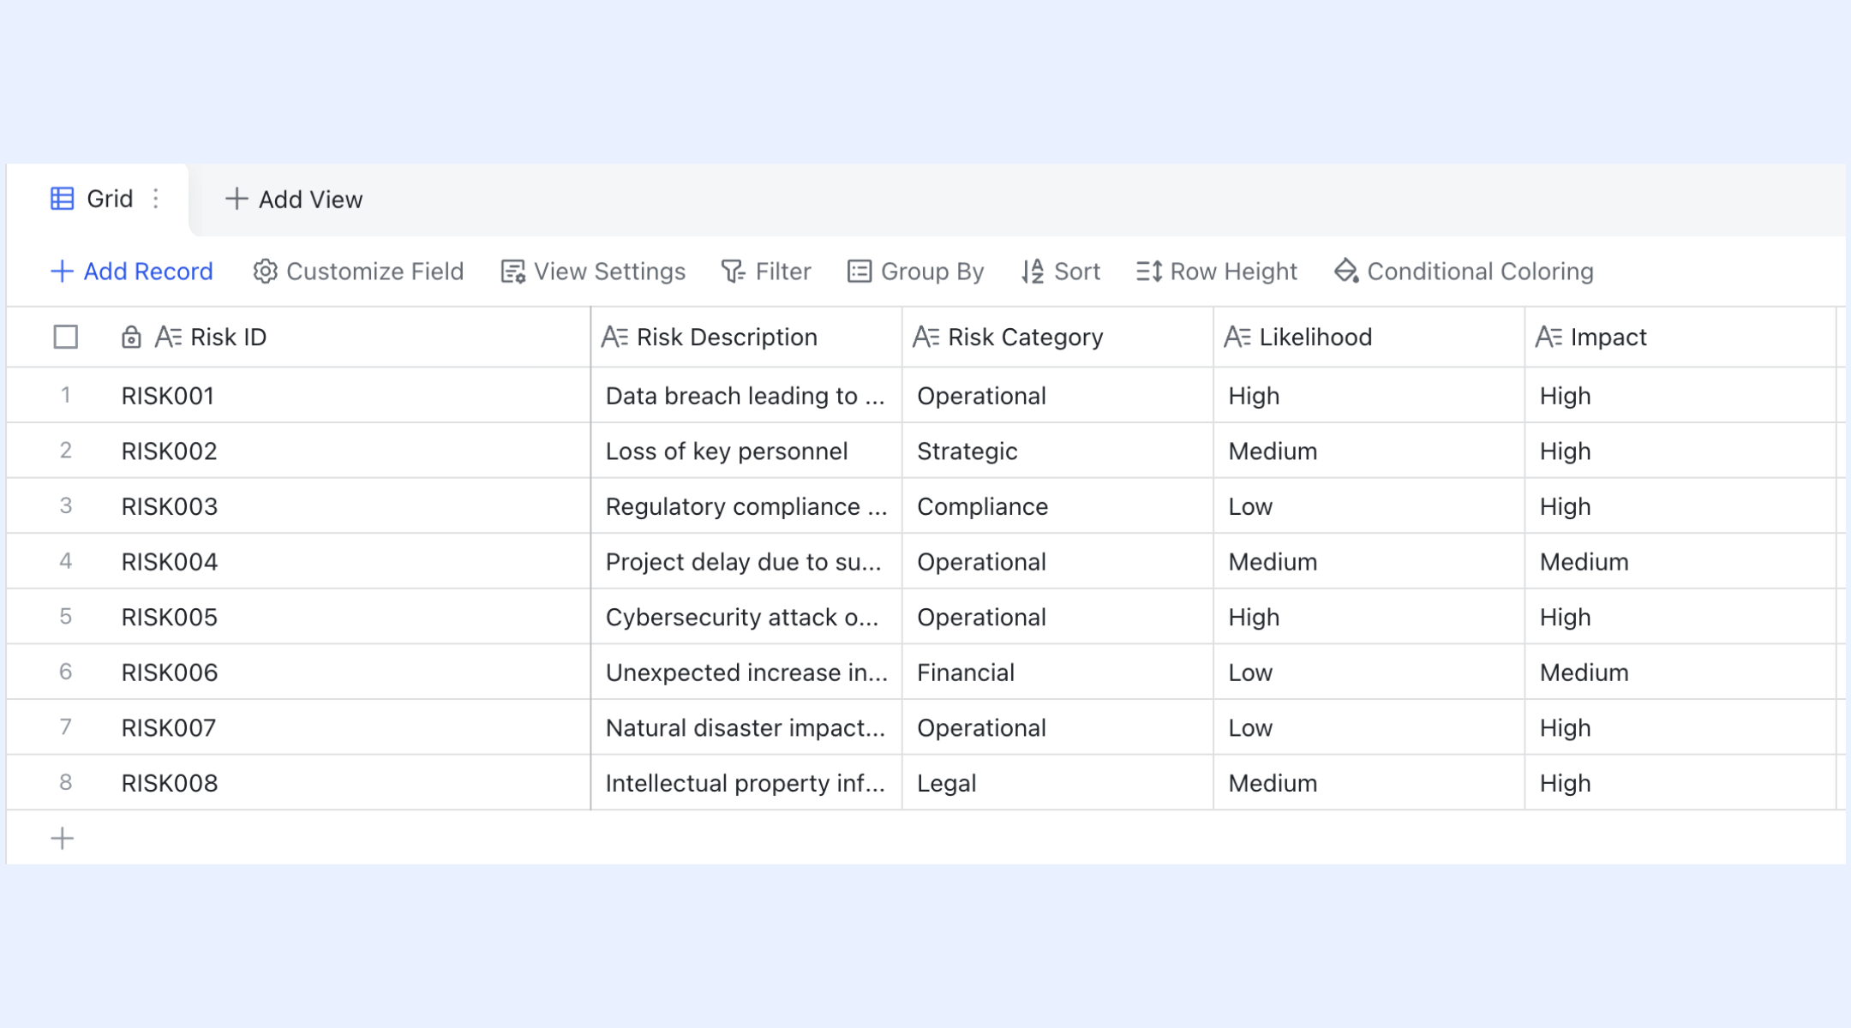Click the 'Unexpected increase in...' cell
The height and width of the screenshot is (1028, 1851).
746,672
